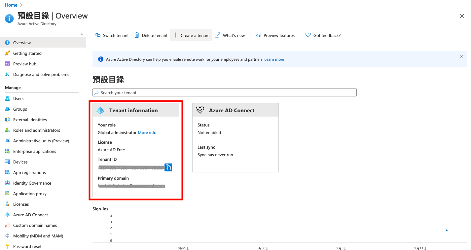Click More info link beside Global administrator
Image resolution: width=471 pixels, height=250 pixels.
(147, 132)
